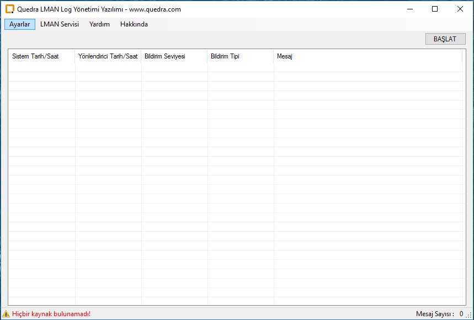474x320 pixels.
Task: Select the Hakkında menu item
Action: pyautogui.click(x=134, y=24)
